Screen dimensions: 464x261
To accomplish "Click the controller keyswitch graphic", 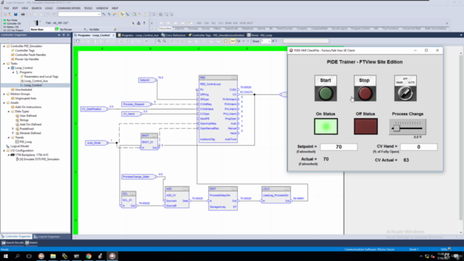I will (36, 22).
